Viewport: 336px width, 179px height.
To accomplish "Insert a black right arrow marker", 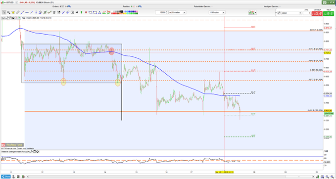I will (x=77, y=12).
